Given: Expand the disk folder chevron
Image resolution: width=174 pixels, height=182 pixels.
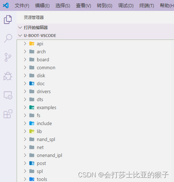Looking at the screenshot, I should pyautogui.click(x=25, y=75).
